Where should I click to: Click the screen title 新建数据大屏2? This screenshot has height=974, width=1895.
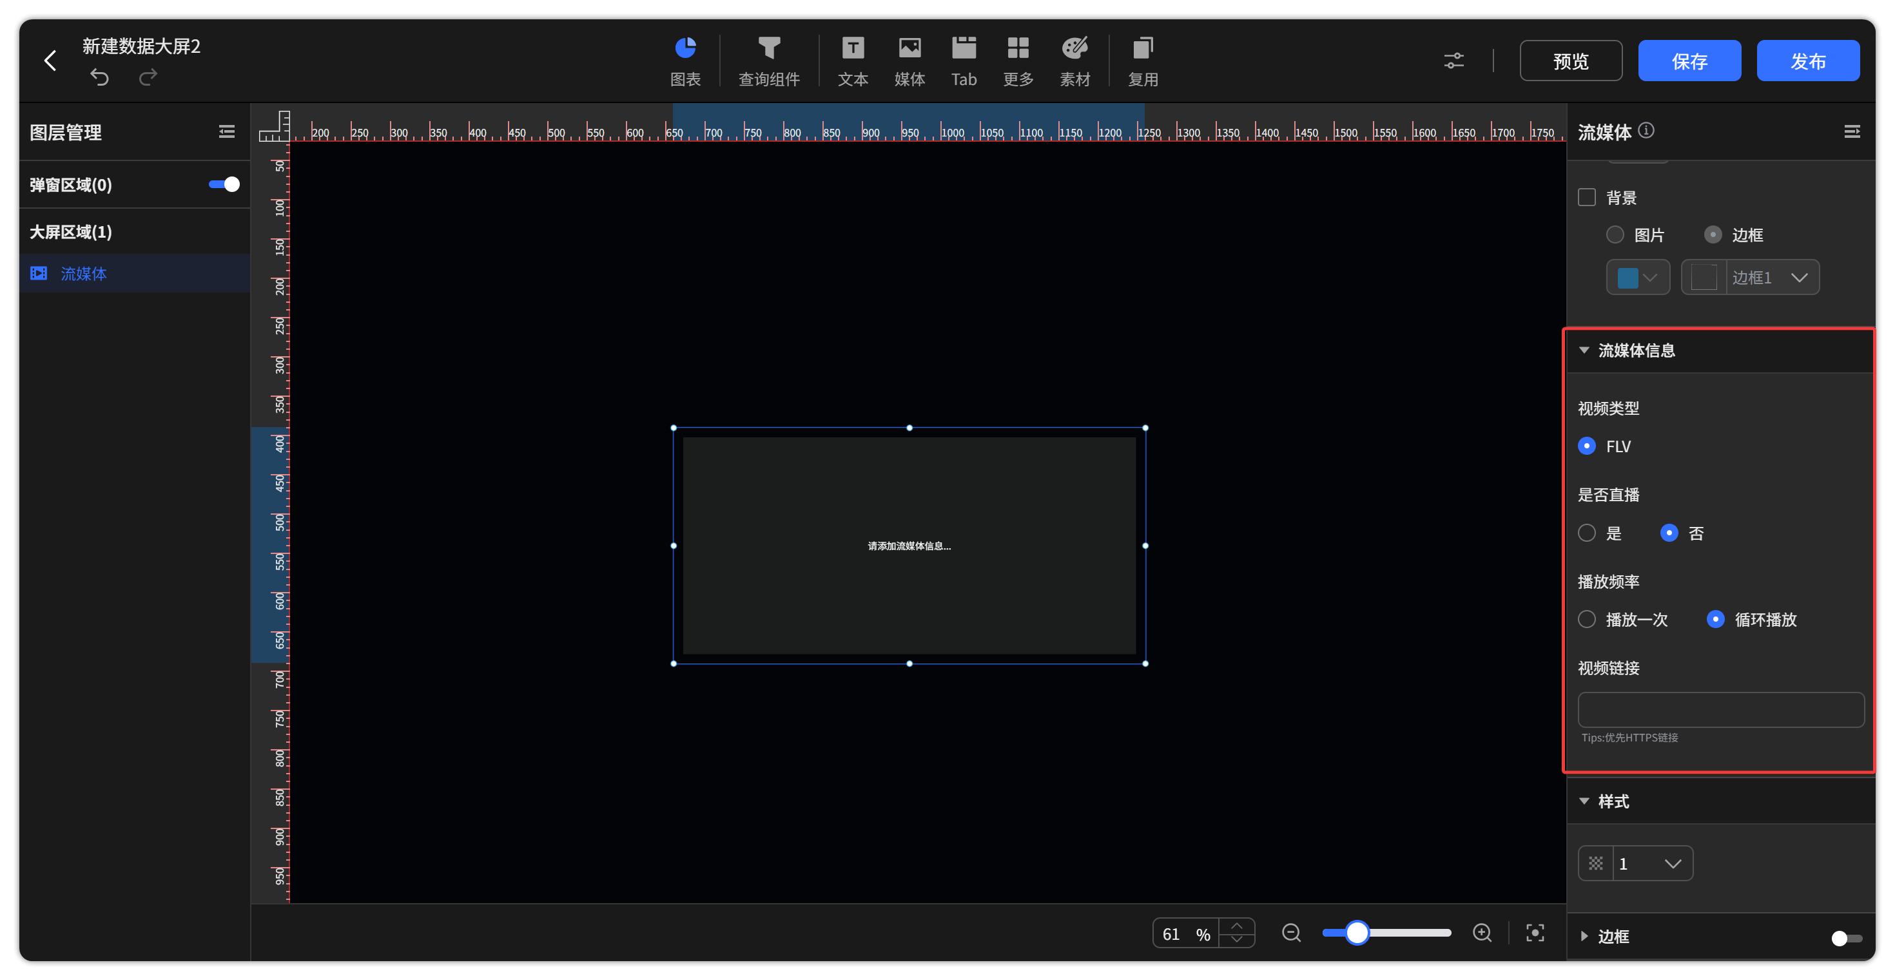pyautogui.click(x=141, y=46)
